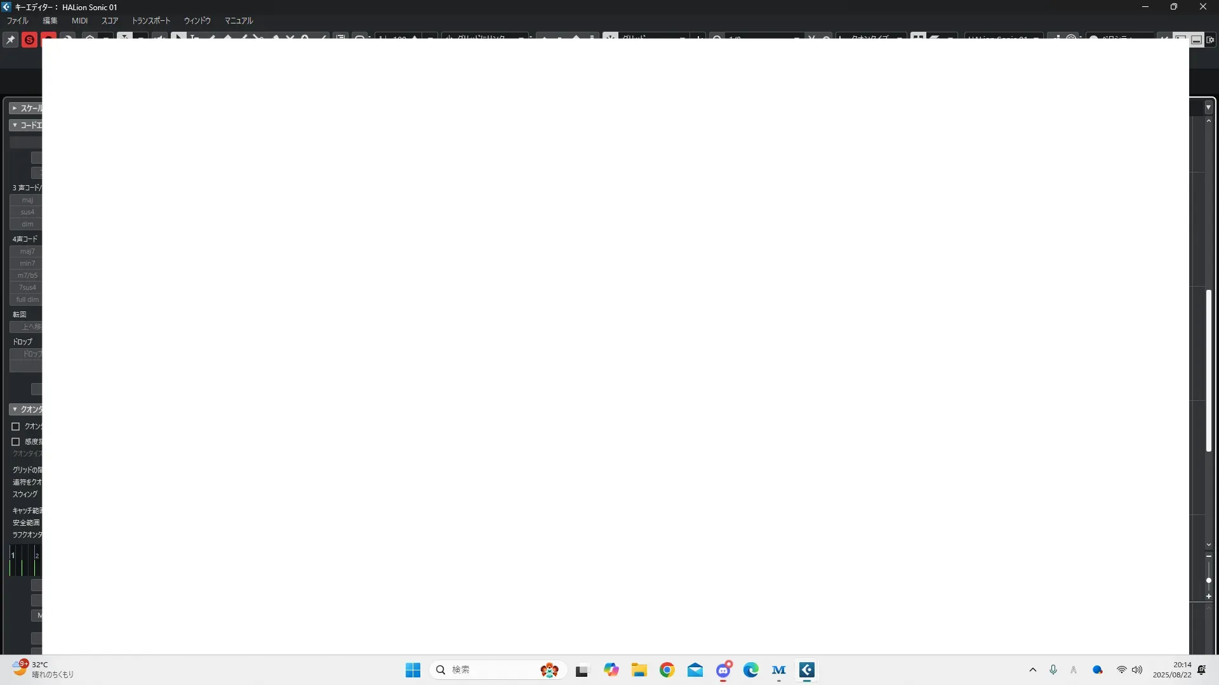Image resolution: width=1219 pixels, height=685 pixels.
Task: Open the Cubase app in the taskbar
Action: tap(806, 670)
